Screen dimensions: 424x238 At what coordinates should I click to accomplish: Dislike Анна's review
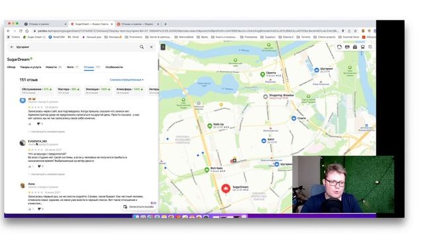[x=40, y=209]
